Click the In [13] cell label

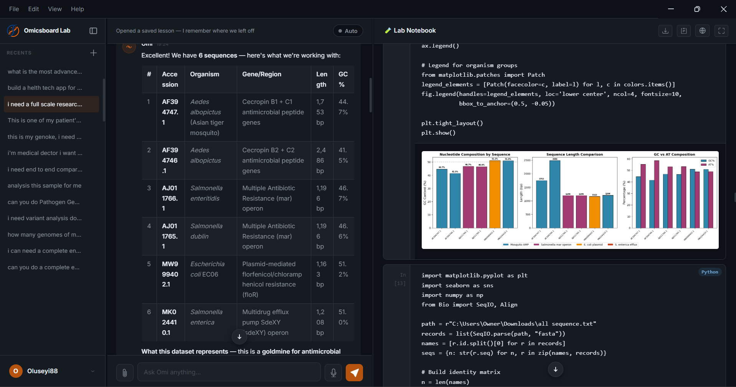click(400, 279)
